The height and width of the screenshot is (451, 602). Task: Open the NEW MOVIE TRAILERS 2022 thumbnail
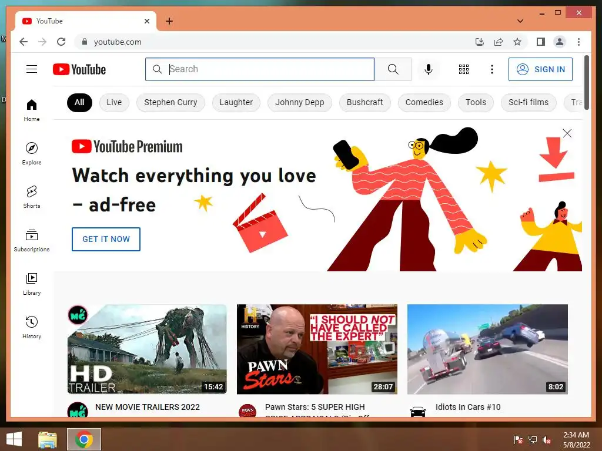pyautogui.click(x=147, y=349)
